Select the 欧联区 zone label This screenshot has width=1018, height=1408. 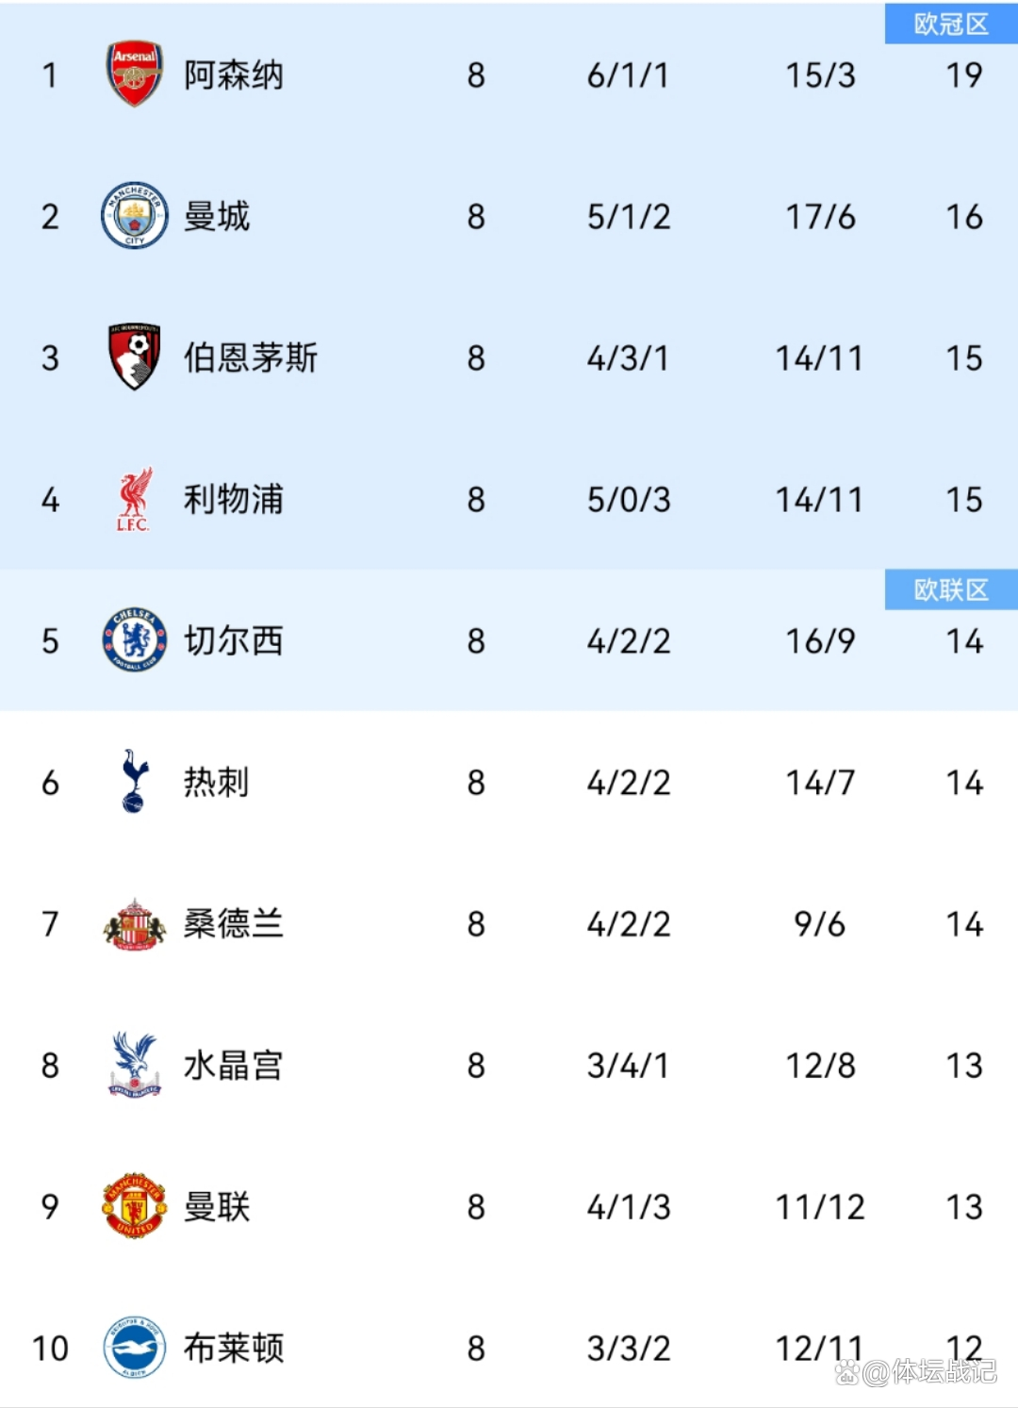pos(951,589)
